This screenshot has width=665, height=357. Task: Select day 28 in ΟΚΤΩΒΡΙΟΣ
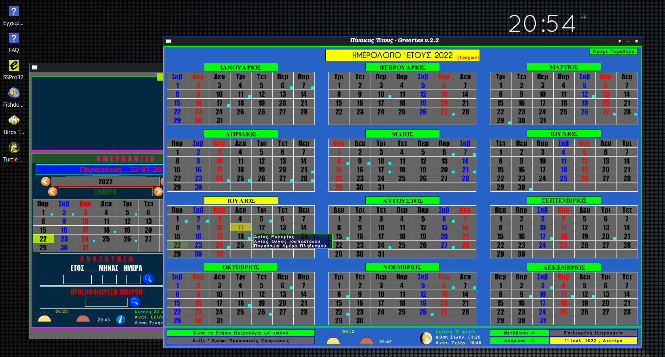(304, 312)
